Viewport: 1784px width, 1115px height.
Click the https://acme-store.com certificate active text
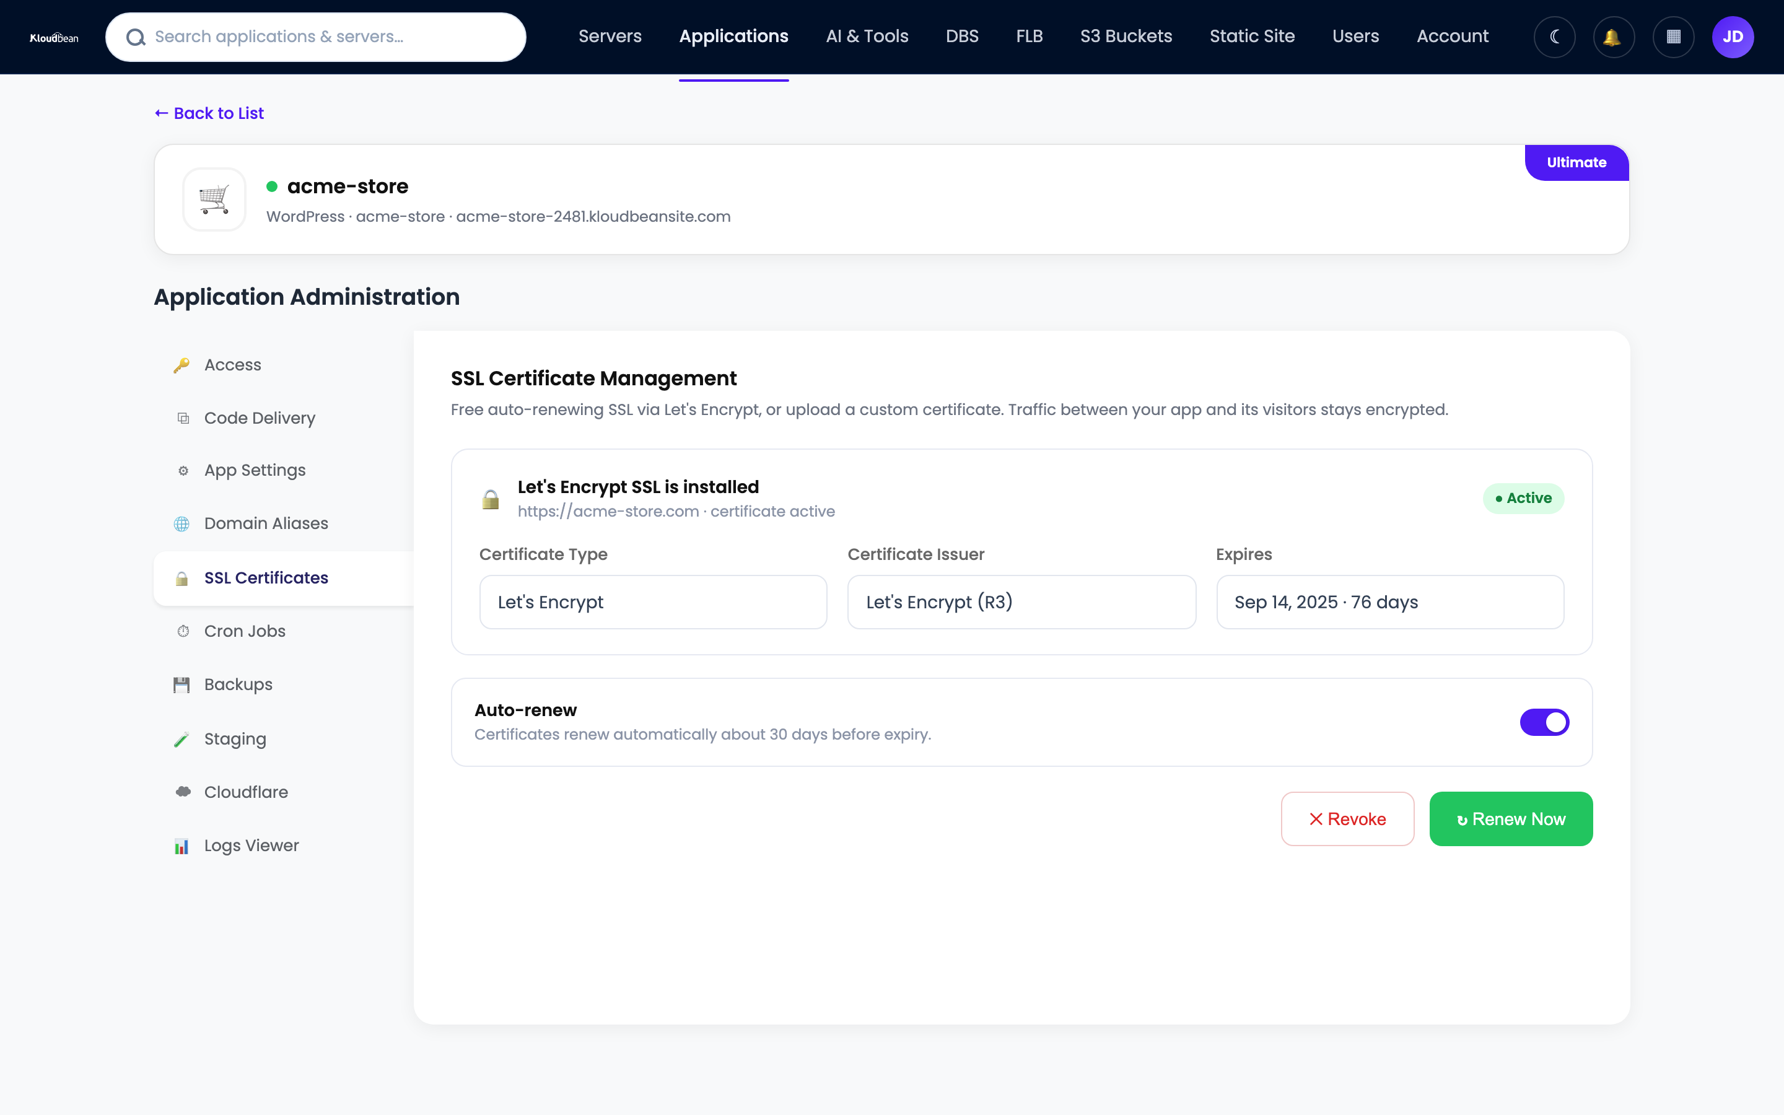click(676, 512)
